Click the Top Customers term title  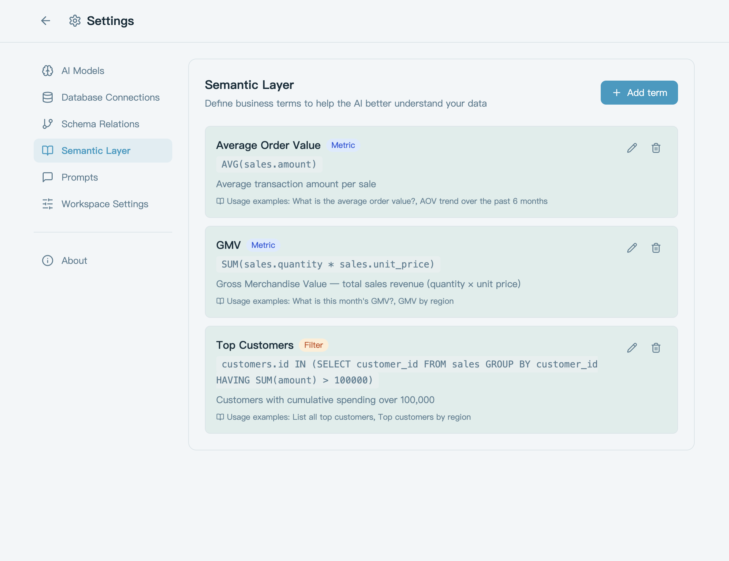[x=255, y=345]
